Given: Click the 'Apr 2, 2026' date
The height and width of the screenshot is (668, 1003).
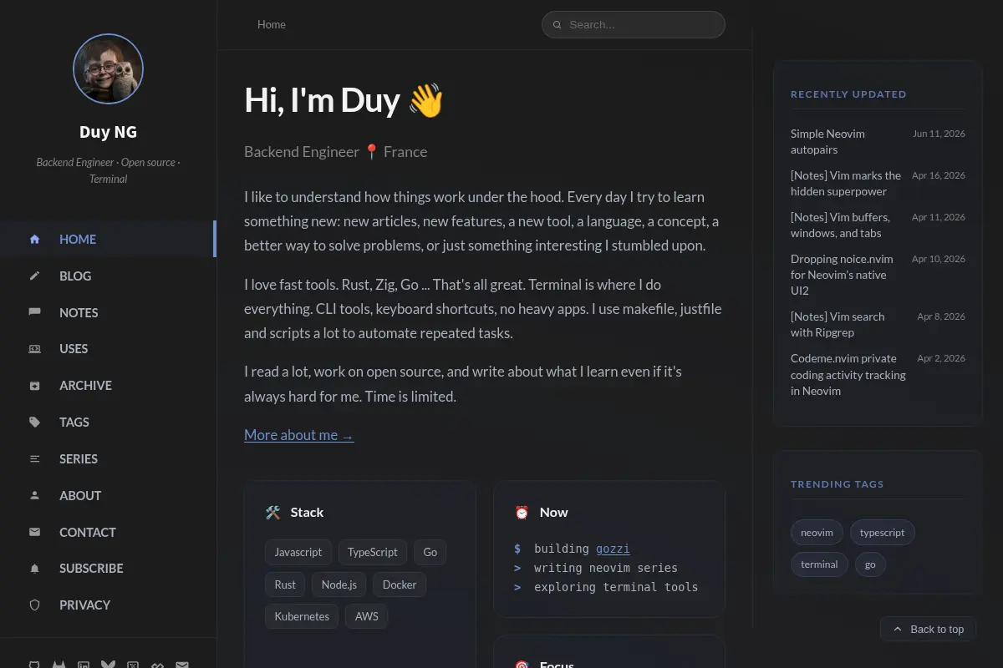Looking at the screenshot, I should click(x=941, y=358).
